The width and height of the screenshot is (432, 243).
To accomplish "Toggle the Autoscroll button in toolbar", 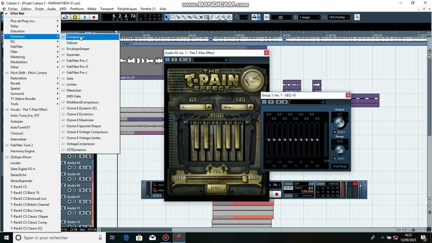I will [254, 17].
